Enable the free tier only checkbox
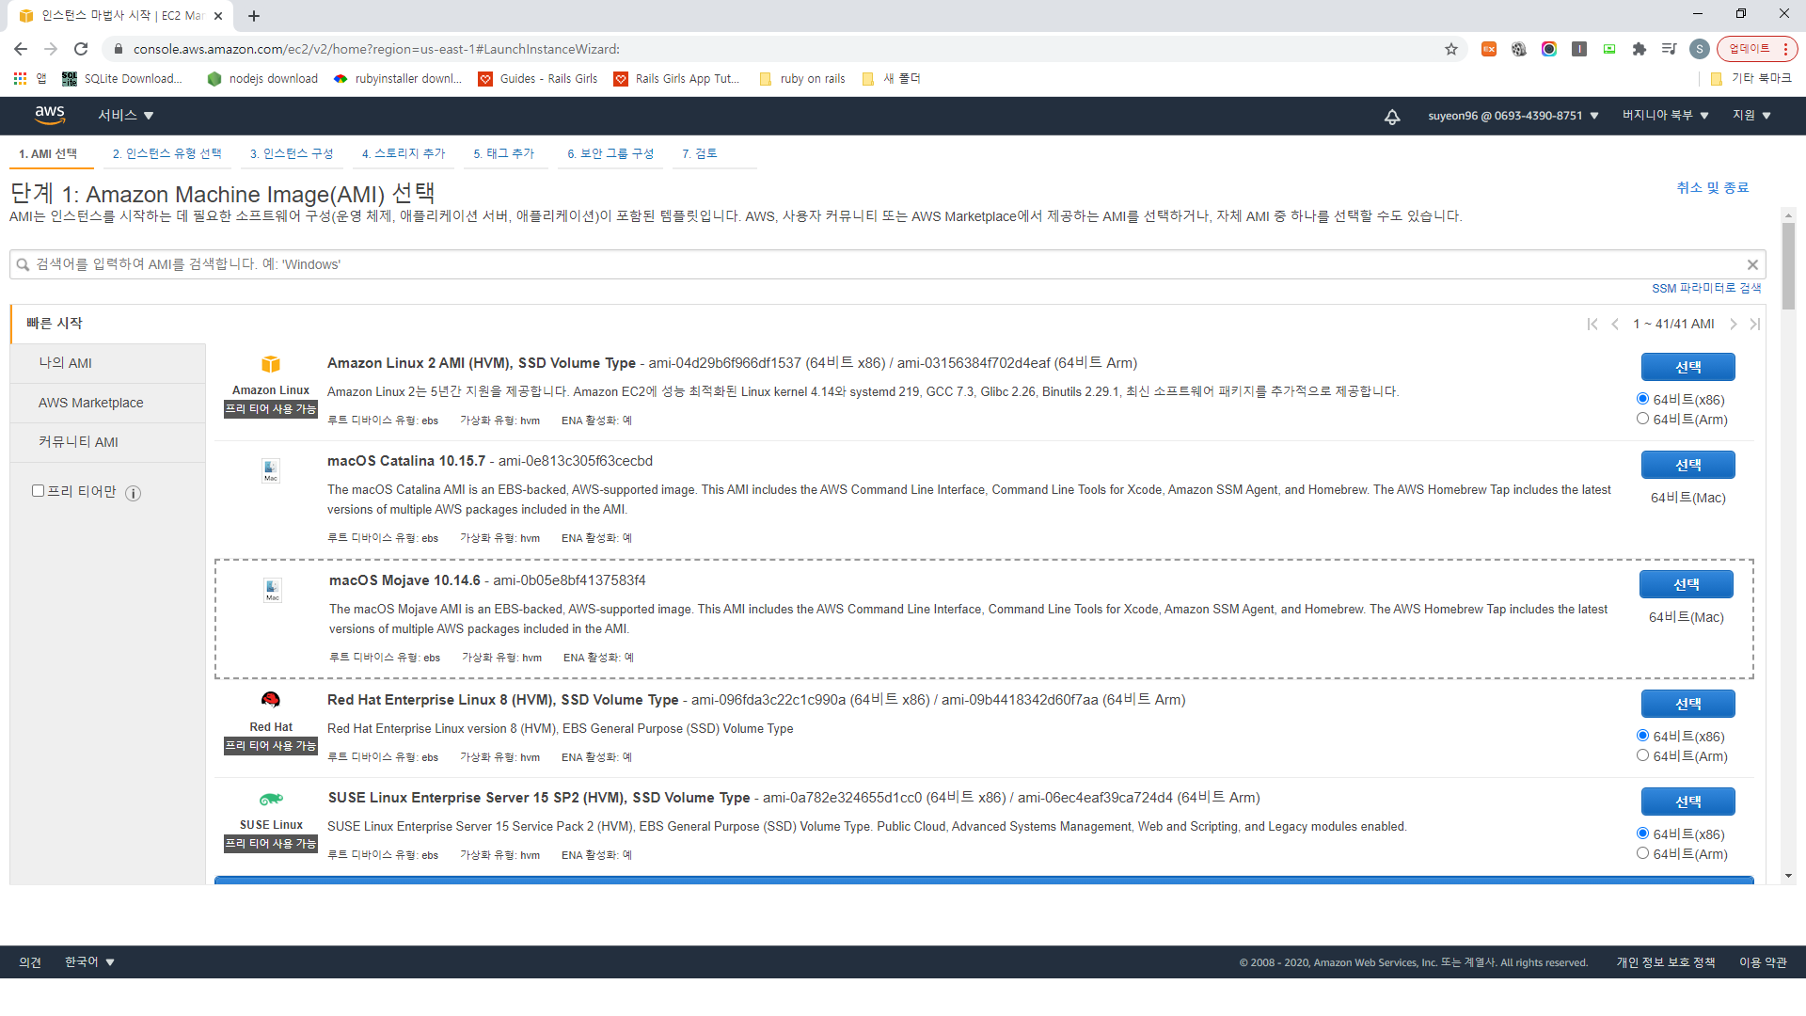The width and height of the screenshot is (1806, 1016). point(39,491)
